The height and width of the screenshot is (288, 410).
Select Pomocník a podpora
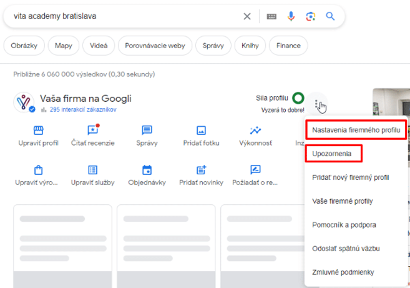pos(344,225)
